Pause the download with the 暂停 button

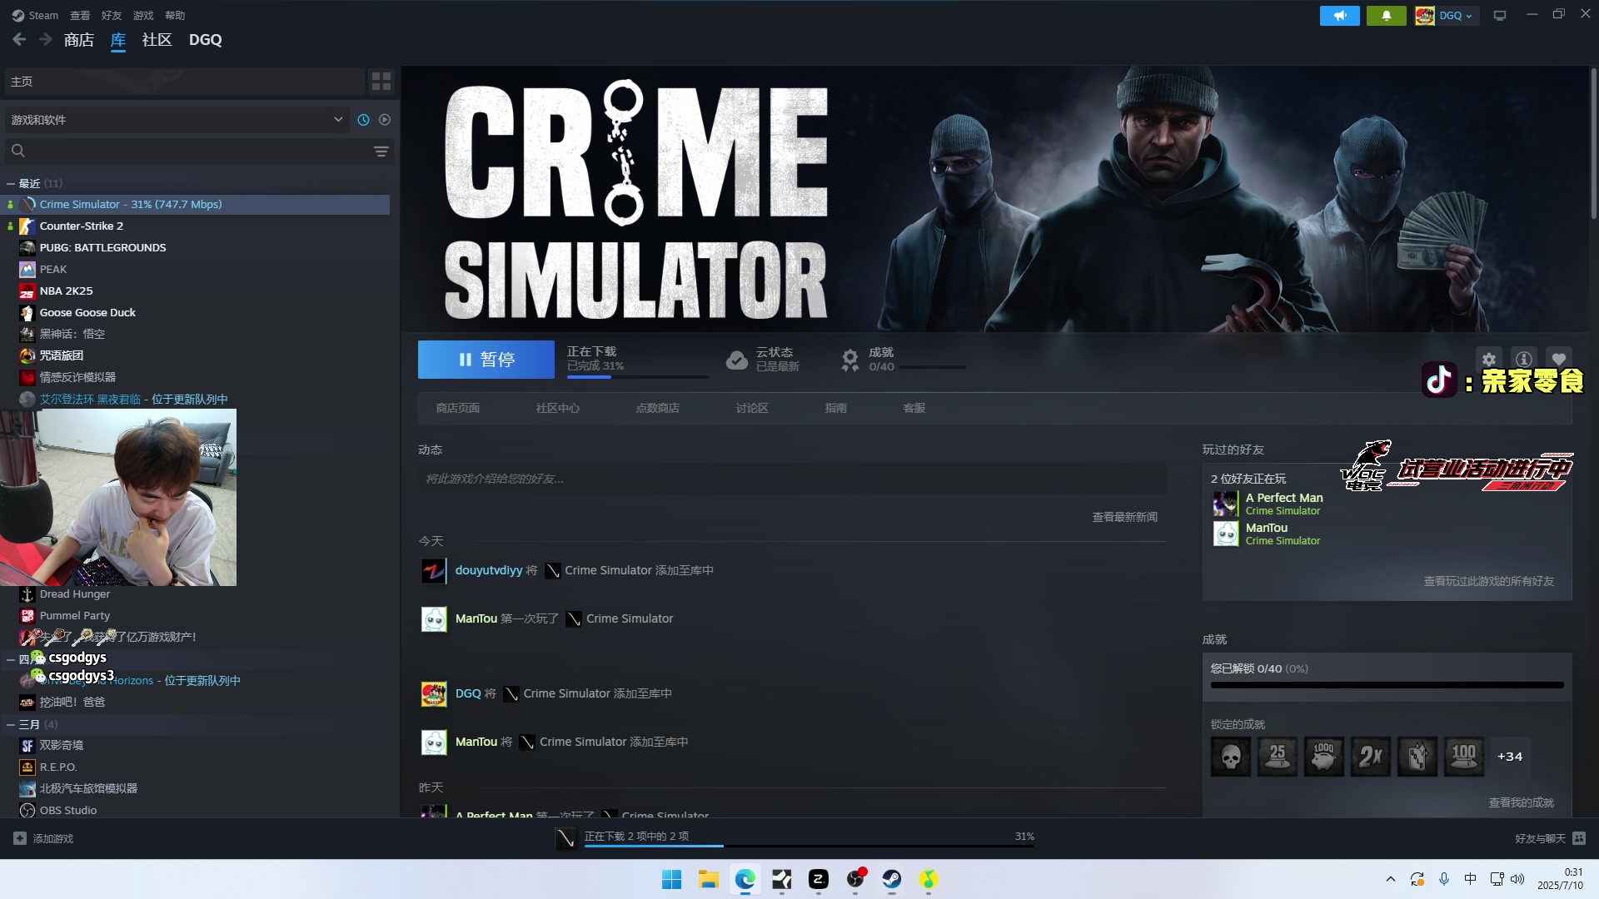(x=486, y=360)
